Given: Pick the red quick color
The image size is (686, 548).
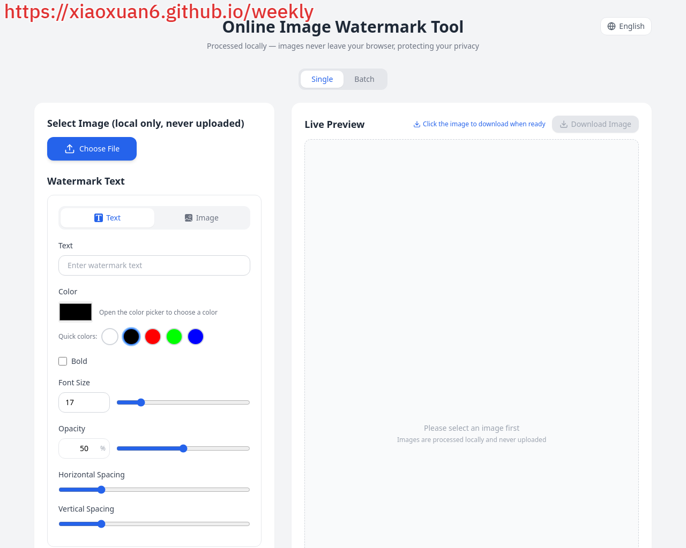Looking at the screenshot, I should point(153,337).
